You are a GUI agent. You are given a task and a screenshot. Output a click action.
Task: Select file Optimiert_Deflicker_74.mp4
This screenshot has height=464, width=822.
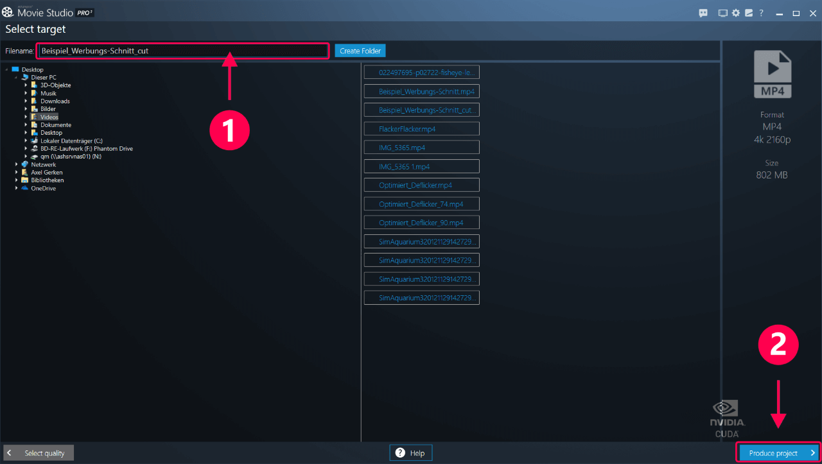pos(421,204)
